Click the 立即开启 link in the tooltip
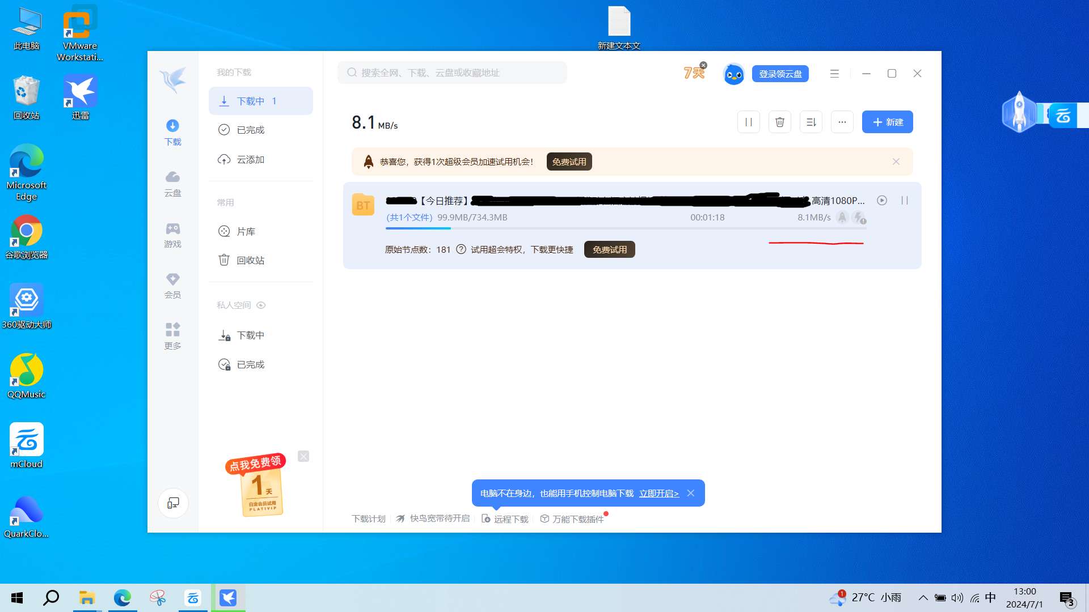This screenshot has height=612, width=1089. coord(659,493)
